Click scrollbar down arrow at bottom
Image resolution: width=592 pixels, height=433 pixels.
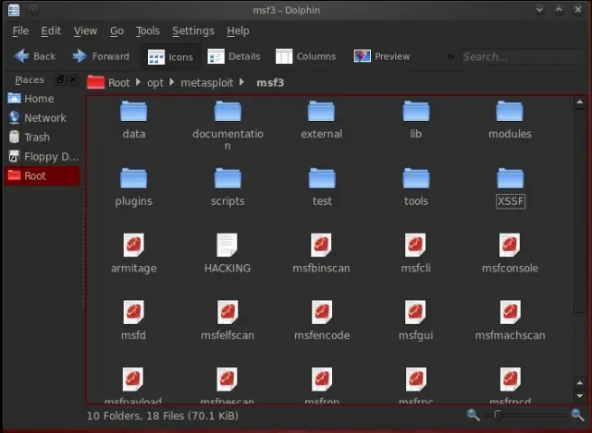[580, 396]
